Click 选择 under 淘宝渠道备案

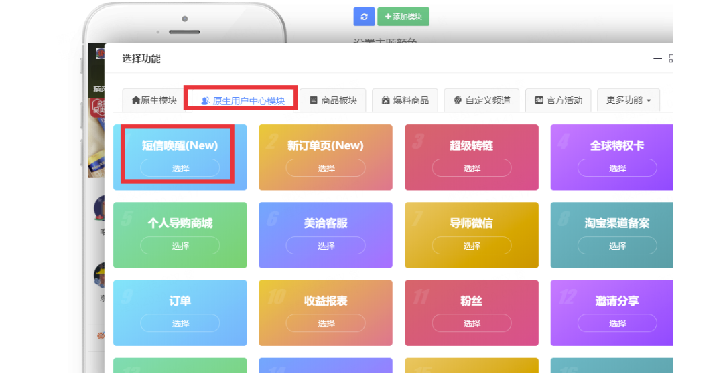(x=617, y=246)
